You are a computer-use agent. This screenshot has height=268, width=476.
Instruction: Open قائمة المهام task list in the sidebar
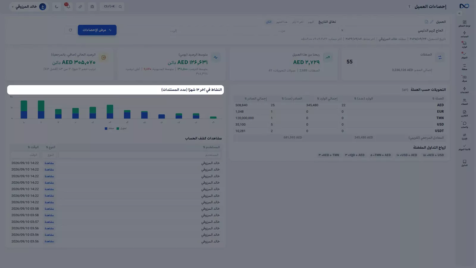(464, 147)
